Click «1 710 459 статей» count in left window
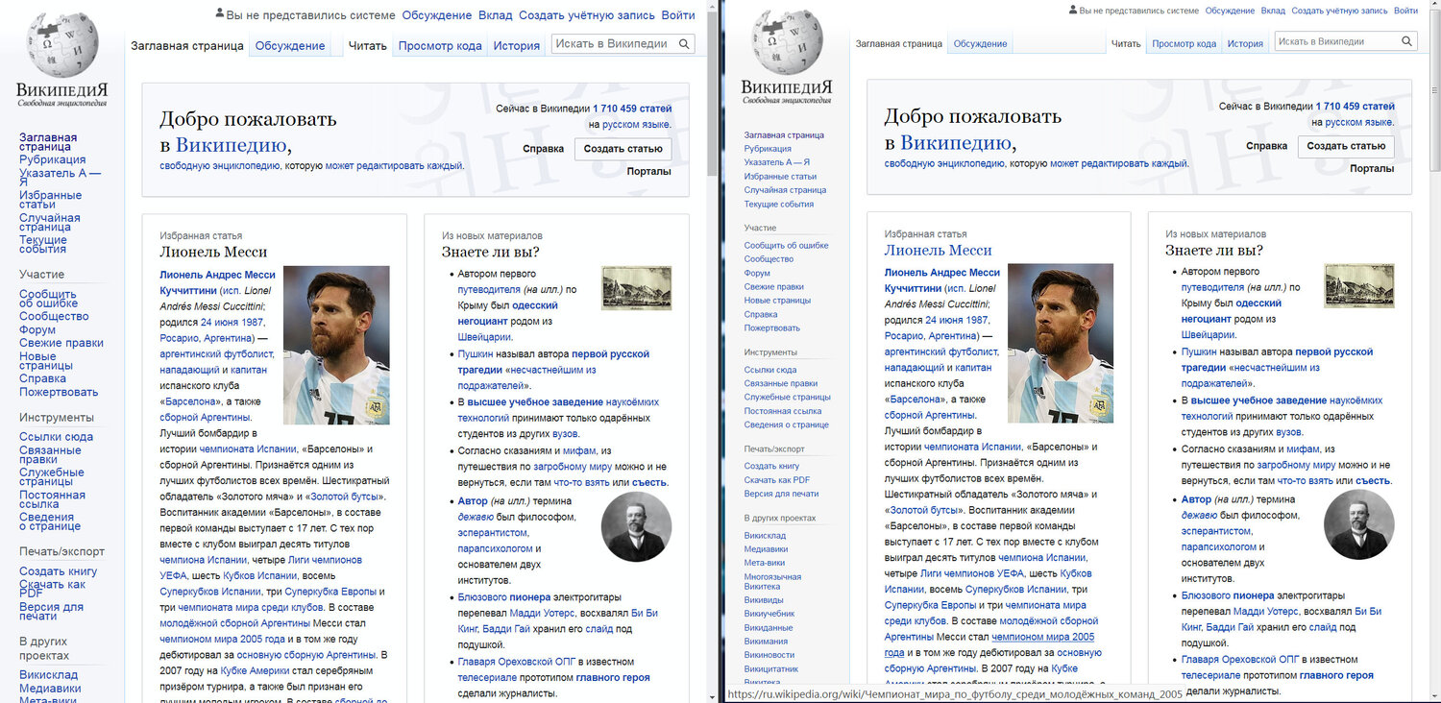This screenshot has width=1441, height=703. (632, 109)
